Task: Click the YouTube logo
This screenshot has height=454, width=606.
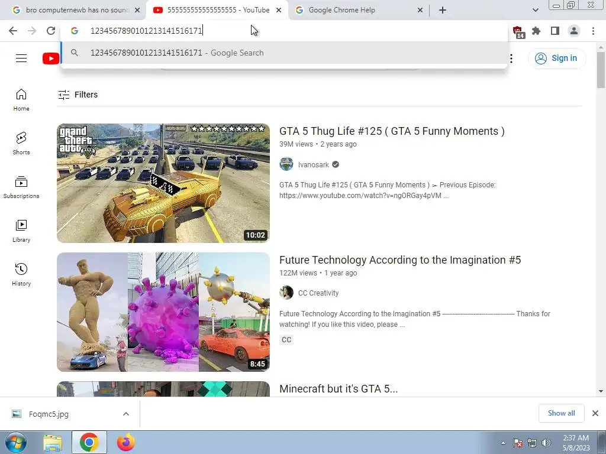Action: 51,59
